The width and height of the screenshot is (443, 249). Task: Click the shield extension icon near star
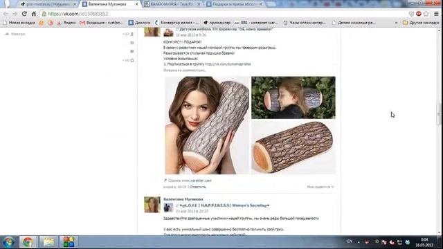tap(411, 14)
